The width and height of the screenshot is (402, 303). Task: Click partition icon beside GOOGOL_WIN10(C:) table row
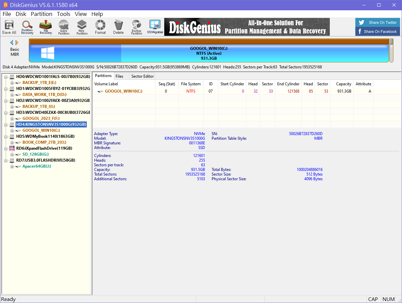click(x=100, y=91)
